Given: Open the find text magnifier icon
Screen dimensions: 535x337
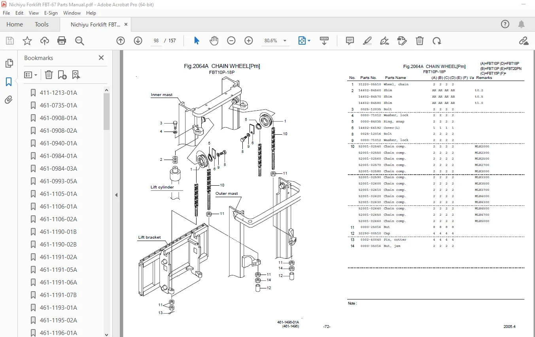Looking at the screenshot, I should [x=79, y=41].
